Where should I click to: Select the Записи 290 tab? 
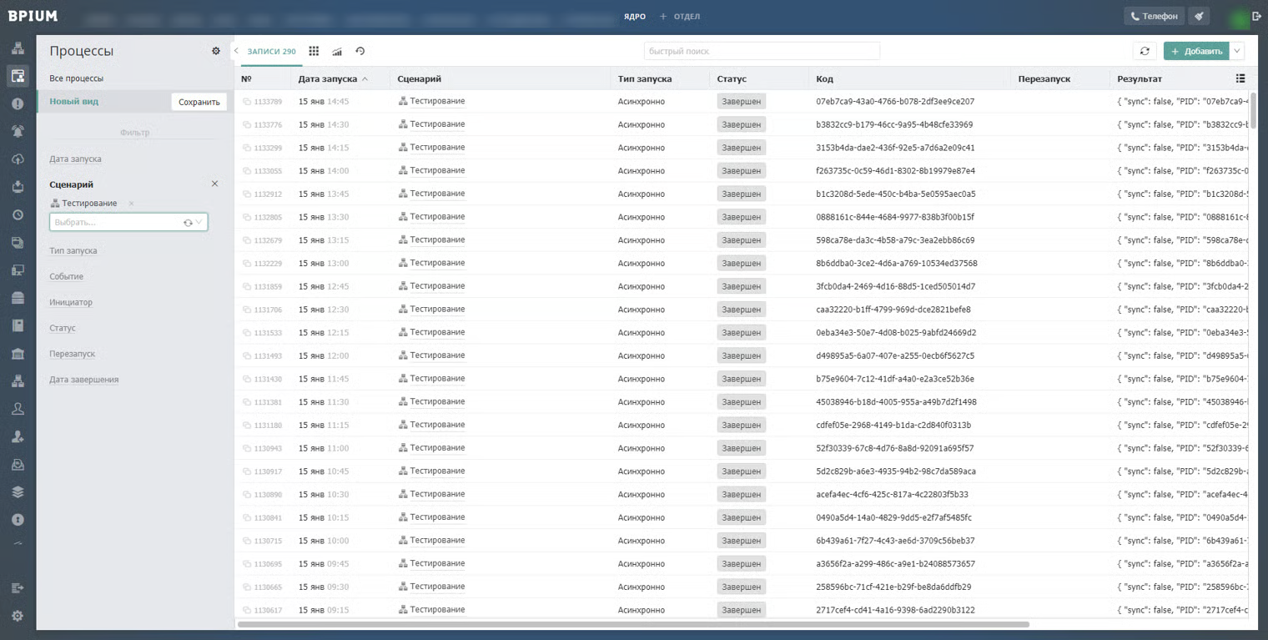coord(271,51)
